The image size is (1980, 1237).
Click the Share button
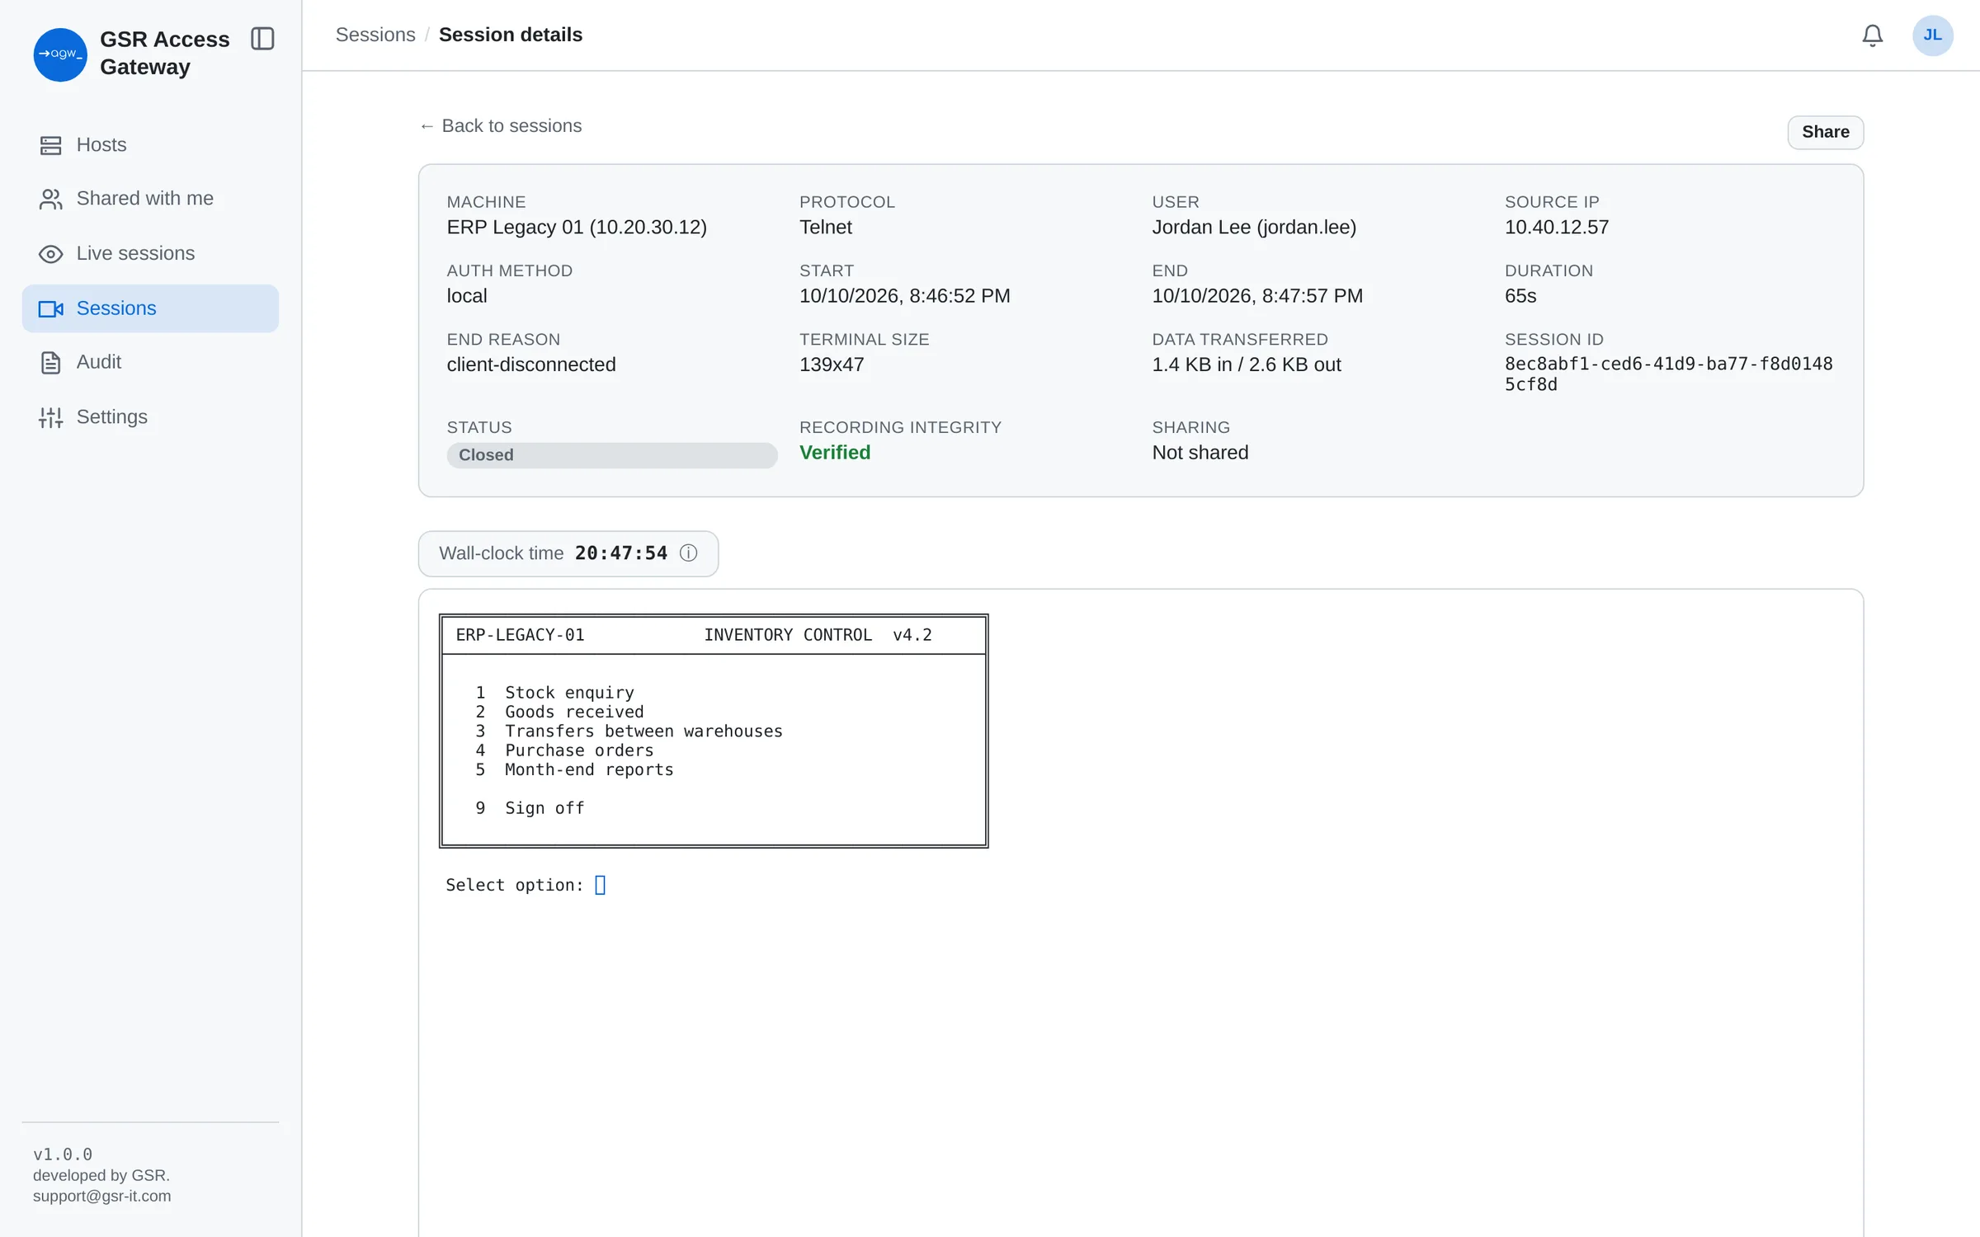(x=1825, y=132)
